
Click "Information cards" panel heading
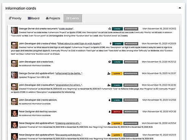click(21, 8)
